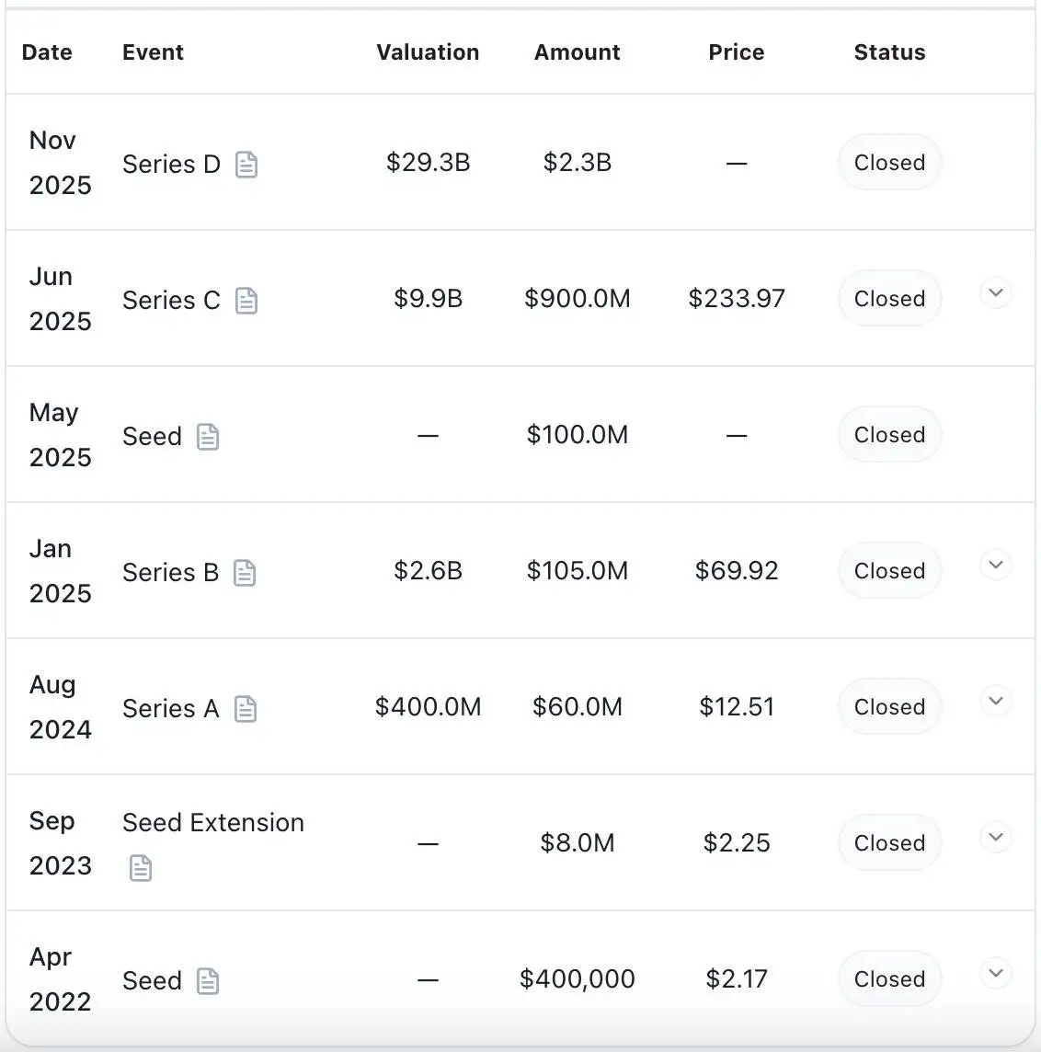Sort the table by the Date column
Viewport: 1041px width, 1052px height.
(47, 52)
